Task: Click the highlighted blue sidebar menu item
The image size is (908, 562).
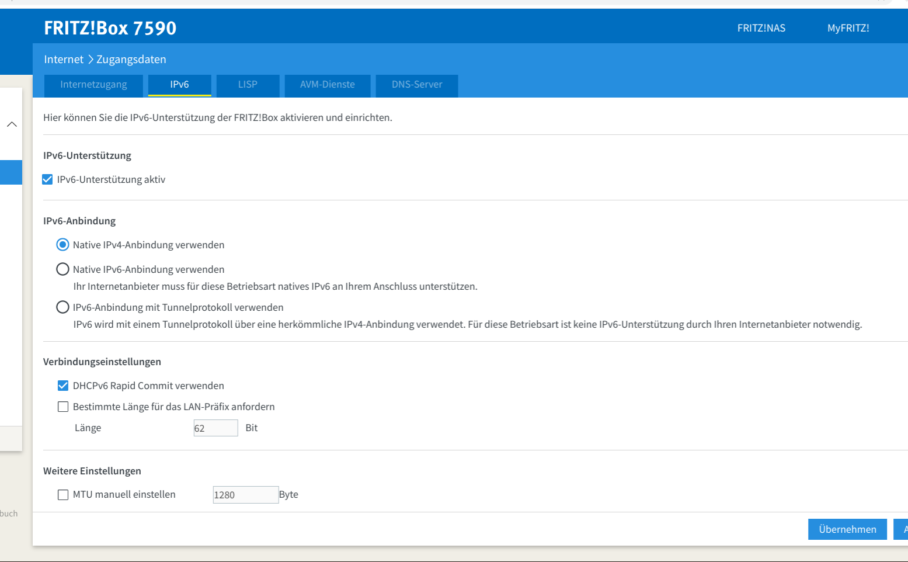Action: pos(11,172)
